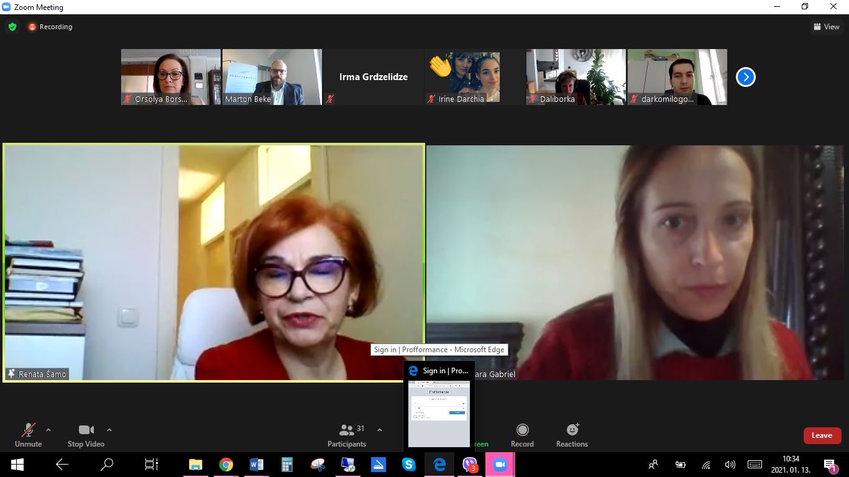Open the Windows Start menu
849x477 pixels.
coord(17,465)
